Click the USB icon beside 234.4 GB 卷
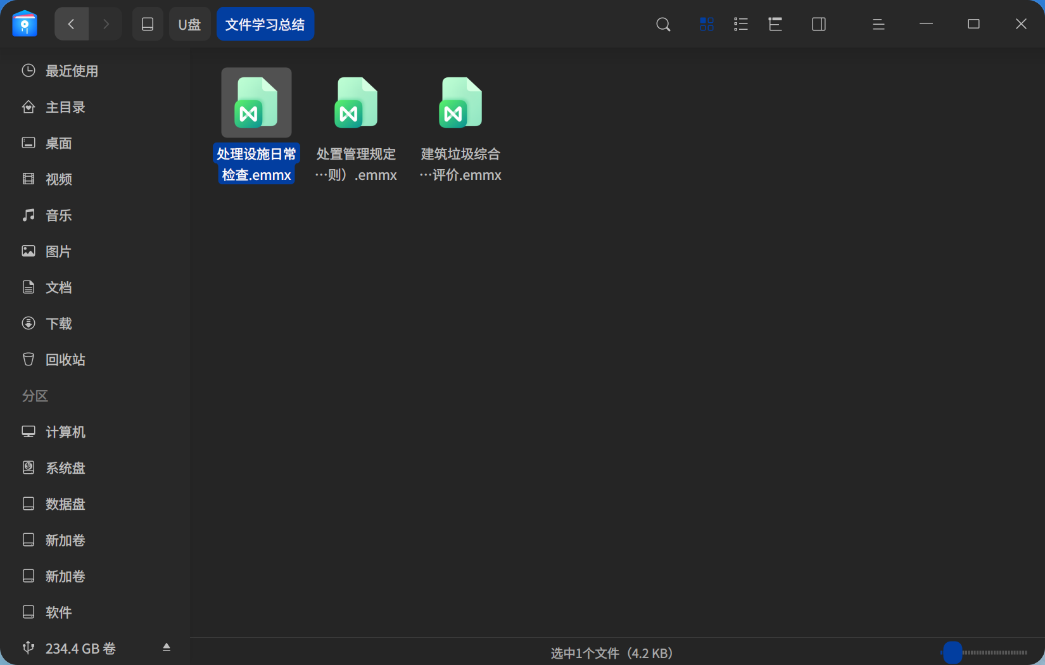 pyautogui.click(x=28, y=647)
